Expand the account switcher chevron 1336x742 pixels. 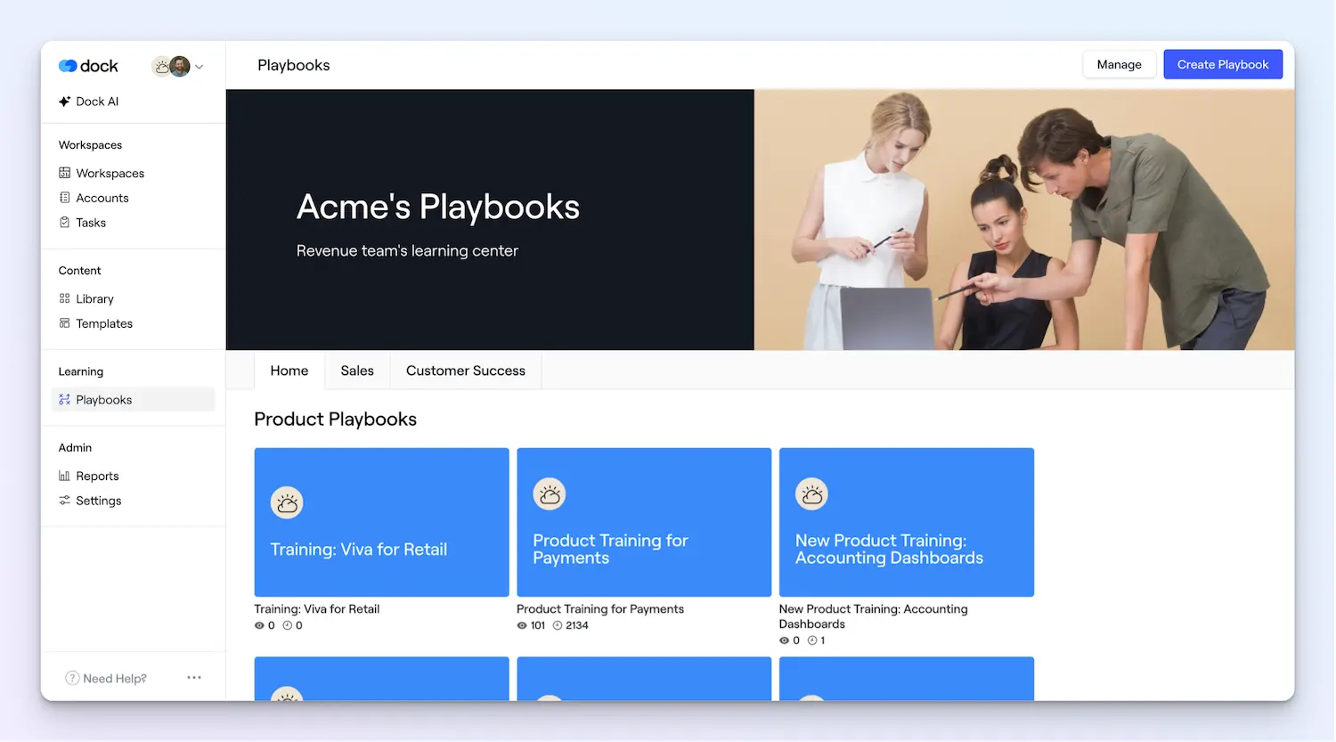pyautogui.click(x=199, y=67)
